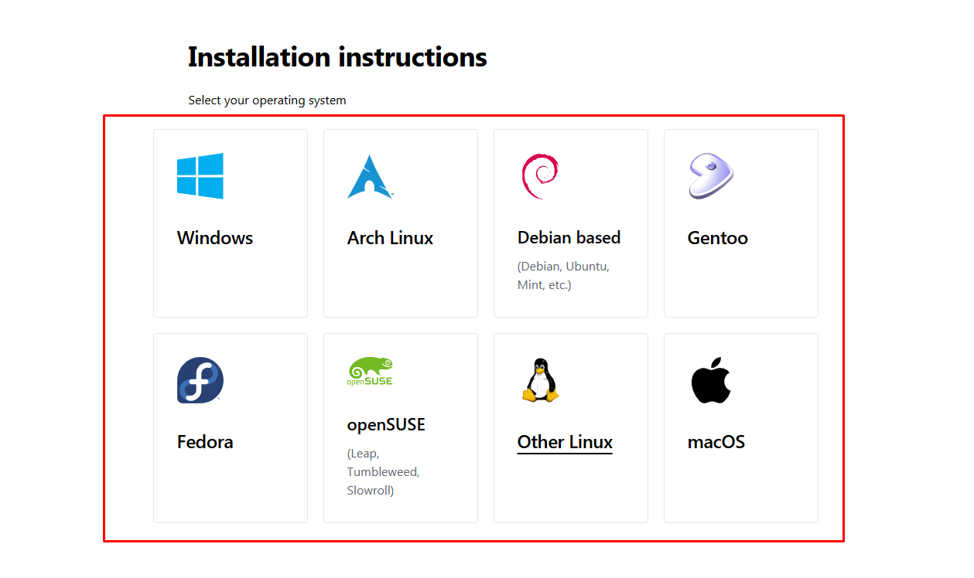The width and height of the screenshot is (974, 578).
Task: Select the Arch Linux heading
Action: click(x=390, y=238)
